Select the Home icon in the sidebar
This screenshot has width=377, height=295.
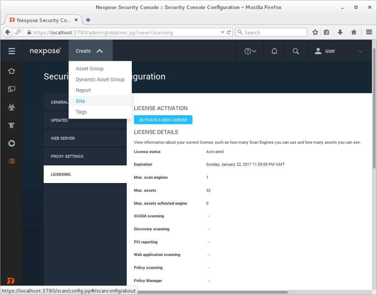point(11,71)
